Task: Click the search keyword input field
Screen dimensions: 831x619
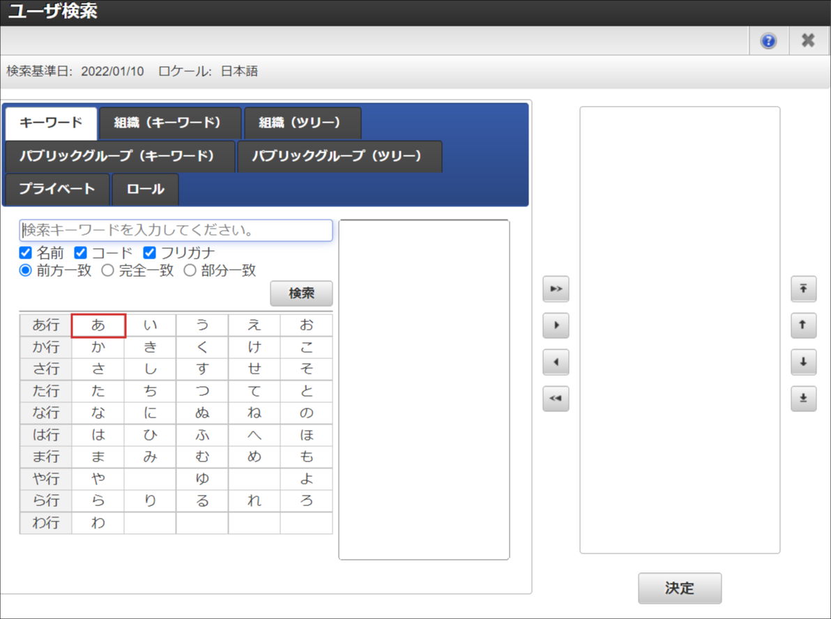Action: [176, 231]
